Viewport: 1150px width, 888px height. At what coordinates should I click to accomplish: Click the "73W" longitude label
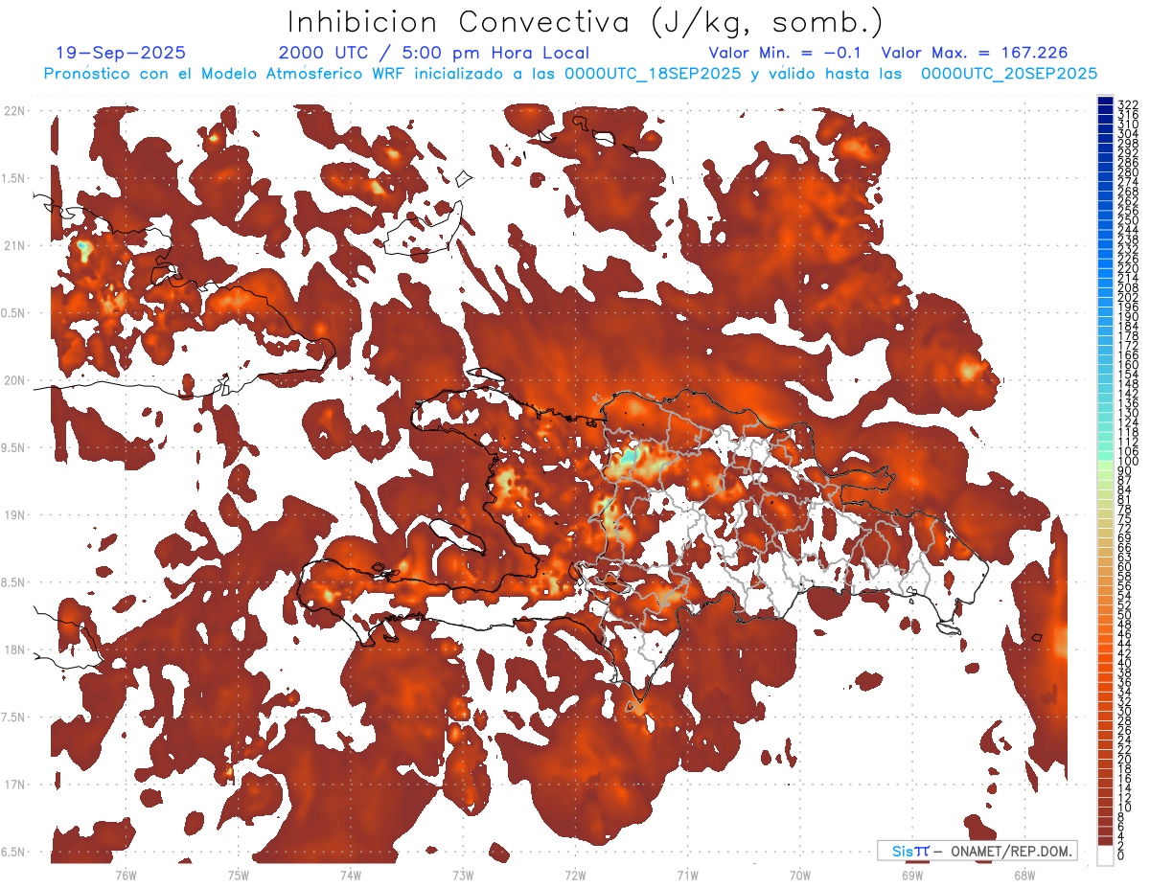click(463, 875)
